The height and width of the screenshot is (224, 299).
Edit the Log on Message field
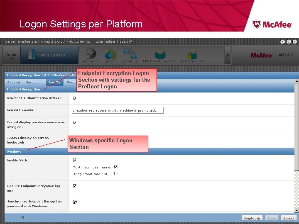(x=118, y=110)
